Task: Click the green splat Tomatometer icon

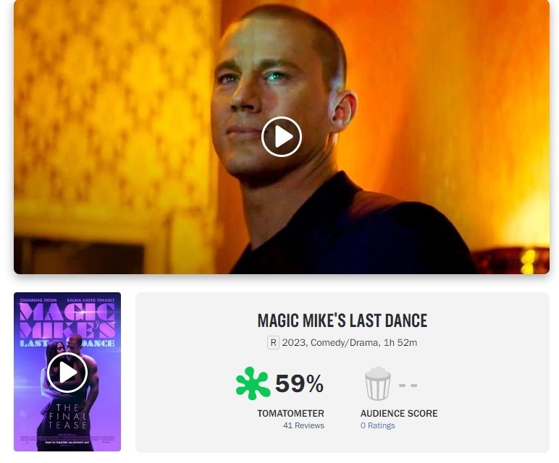Action: (x=253, y=383)
